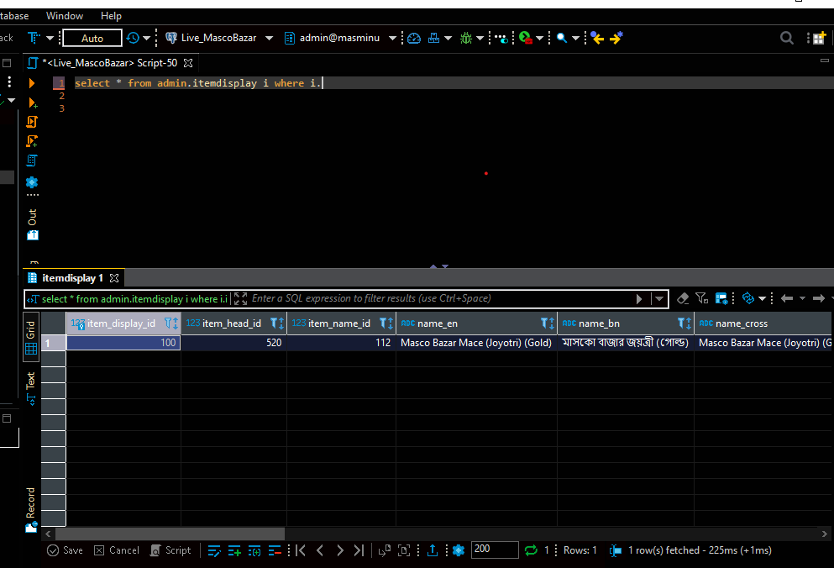The height and width of the screenshot is (568, 834).
Task: Toggle the Record view mode
Action: (31, 509)
